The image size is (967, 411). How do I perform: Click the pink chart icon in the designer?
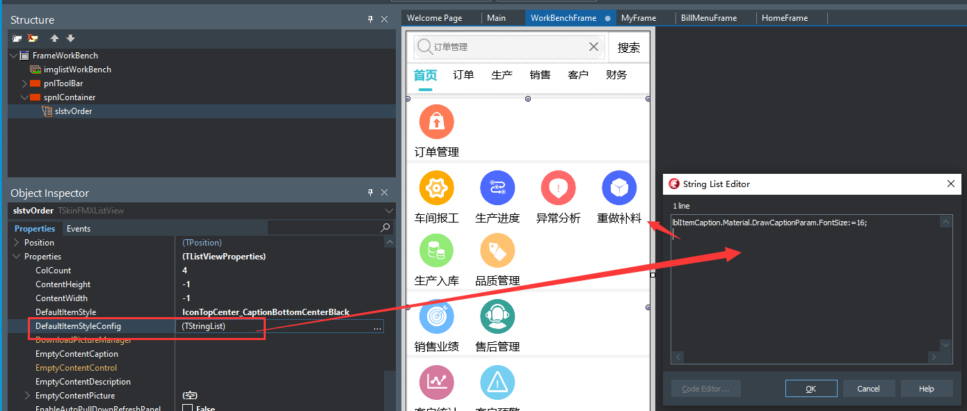coord(436,382)
